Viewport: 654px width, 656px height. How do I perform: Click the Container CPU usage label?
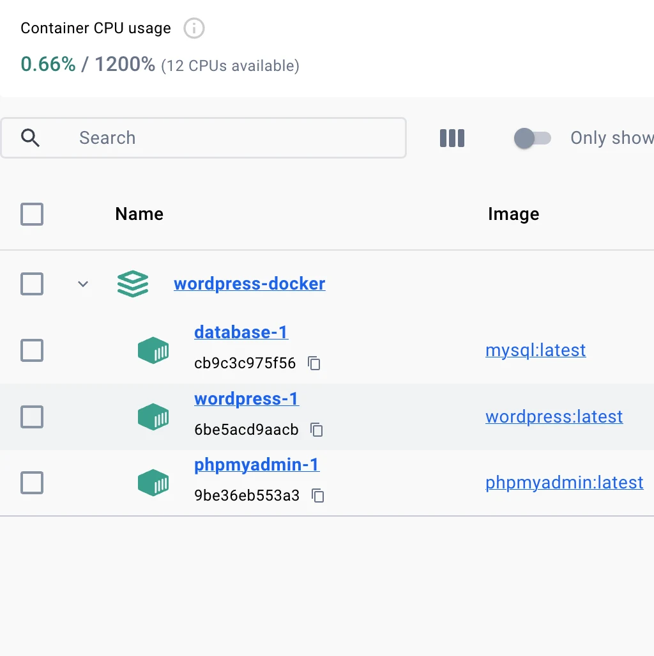coord(96,28)
